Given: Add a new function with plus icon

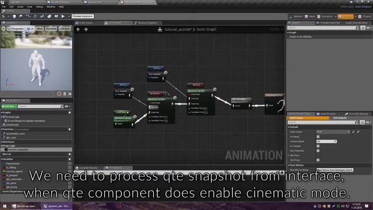Looking at the screenshot, I should tap(70, 129).
